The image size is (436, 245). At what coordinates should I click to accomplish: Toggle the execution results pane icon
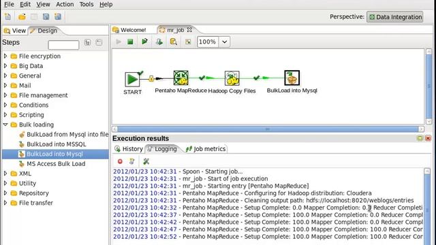188,42
